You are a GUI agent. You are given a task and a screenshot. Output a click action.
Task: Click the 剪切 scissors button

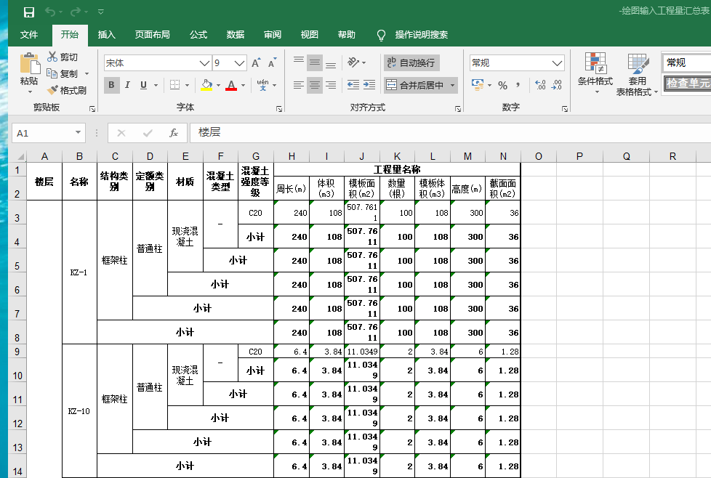[x=63, y=57]
